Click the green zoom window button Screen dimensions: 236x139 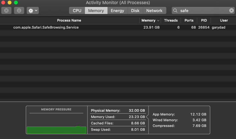pyautogui.click(x=16, y=3)
